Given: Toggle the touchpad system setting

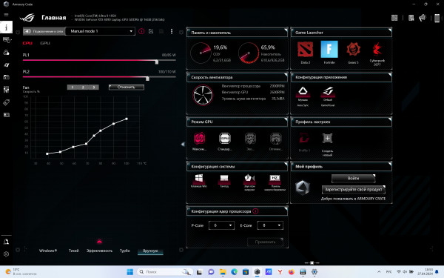Looking at the screenshot, I should click(224, 179).
